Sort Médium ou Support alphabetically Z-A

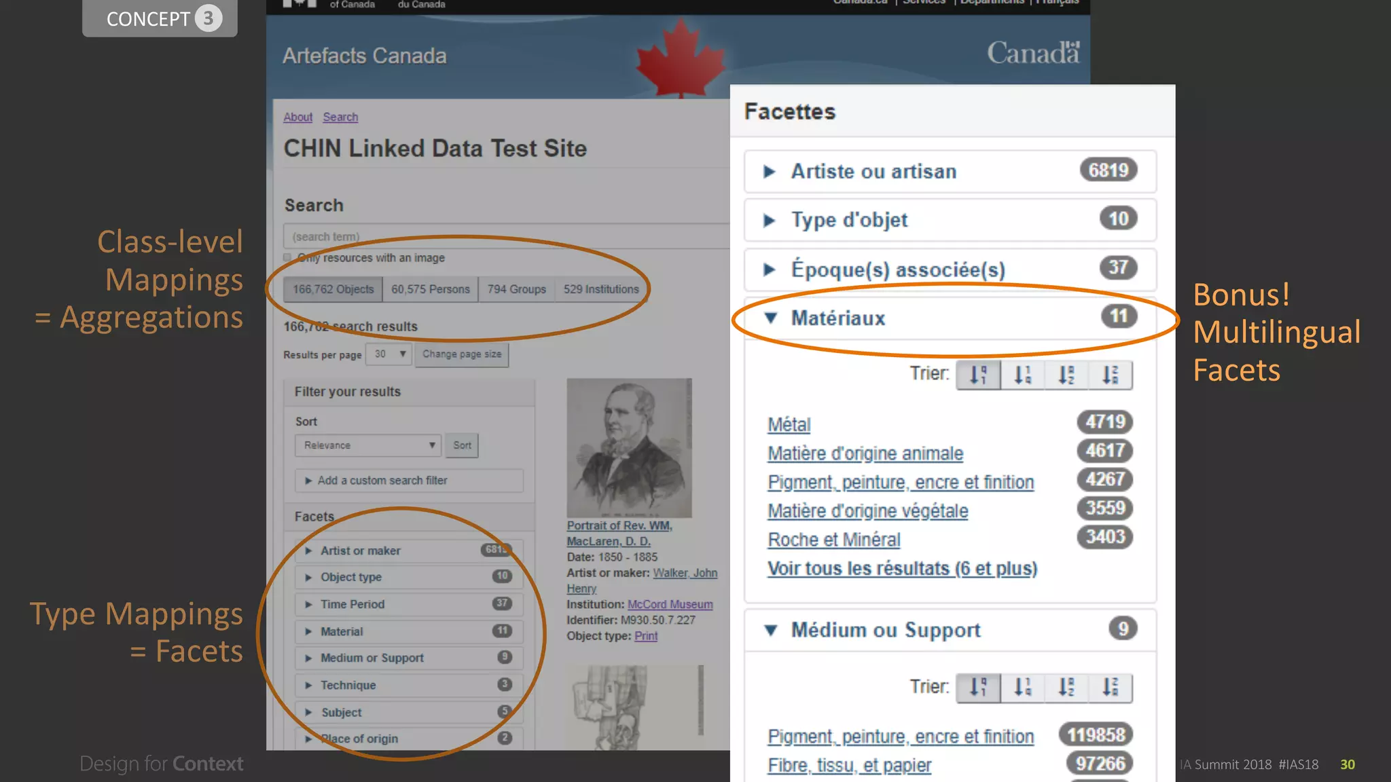[1110, 687]
